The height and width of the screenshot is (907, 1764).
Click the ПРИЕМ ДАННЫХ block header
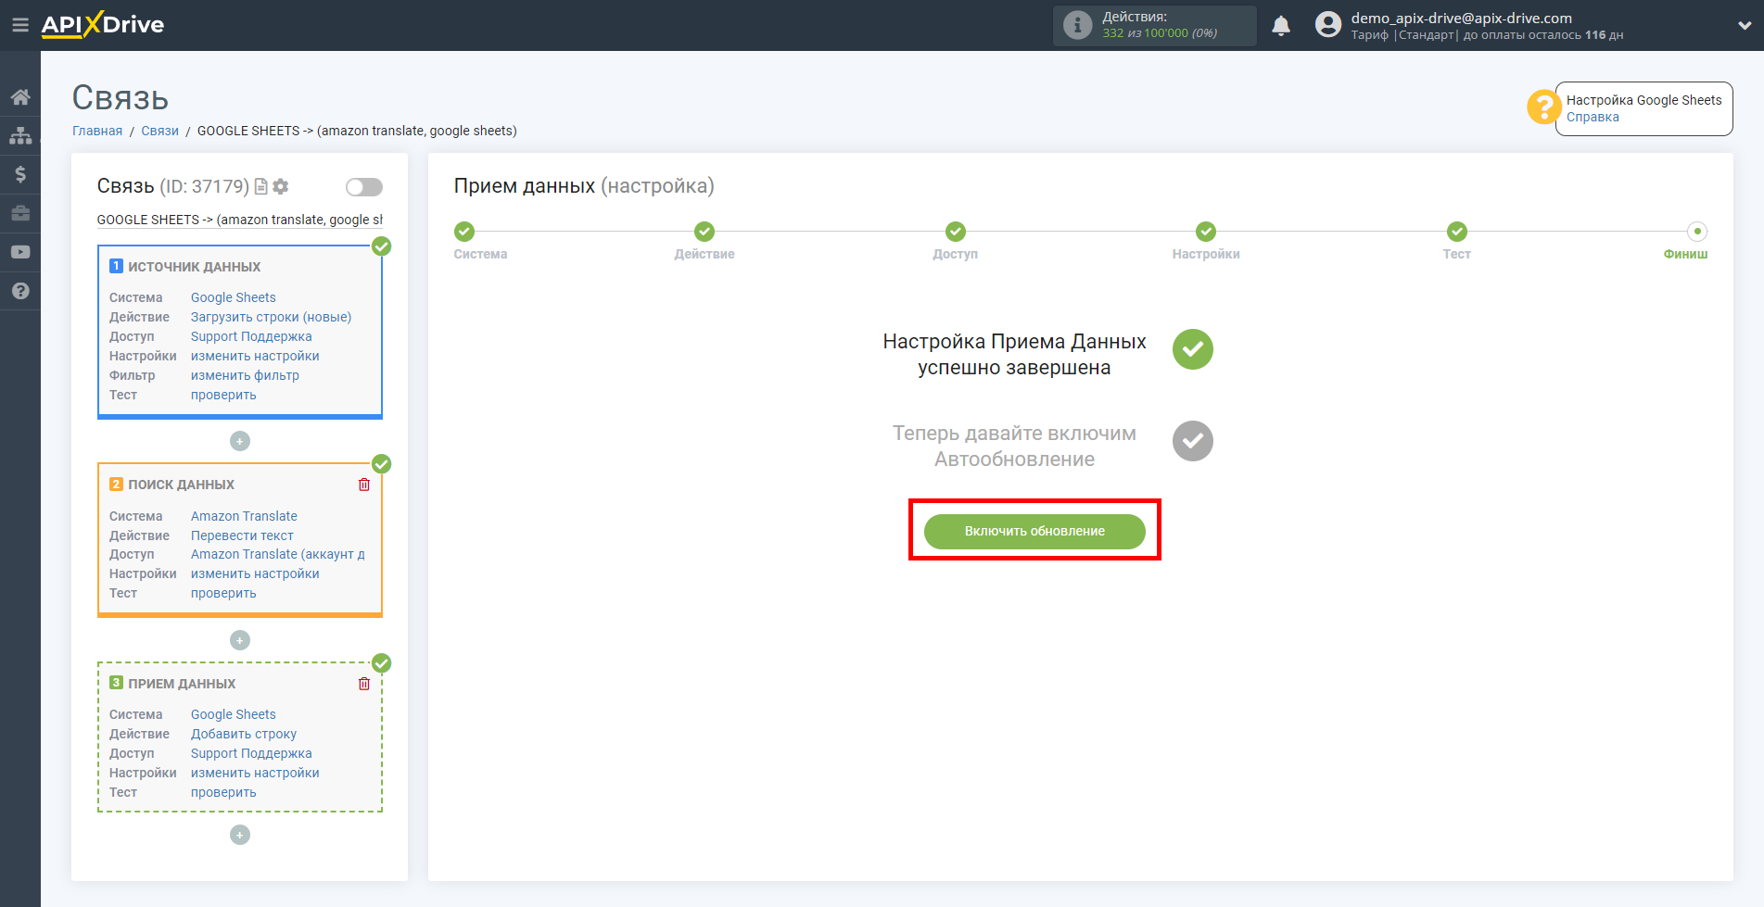click(182, 684)
